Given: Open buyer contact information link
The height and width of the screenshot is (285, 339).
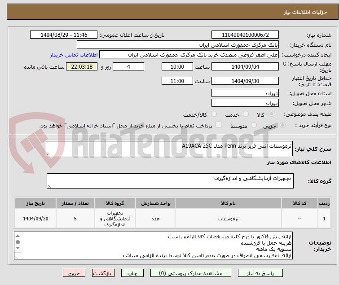Looking at the screenshot, I should tap(74, 55).
